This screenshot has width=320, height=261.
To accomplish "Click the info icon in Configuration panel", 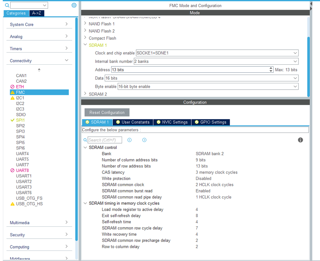I will [x=300, y=140].
